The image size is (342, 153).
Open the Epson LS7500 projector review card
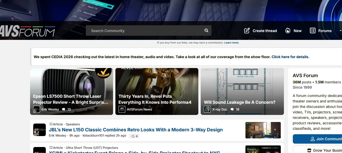[71, 91]
